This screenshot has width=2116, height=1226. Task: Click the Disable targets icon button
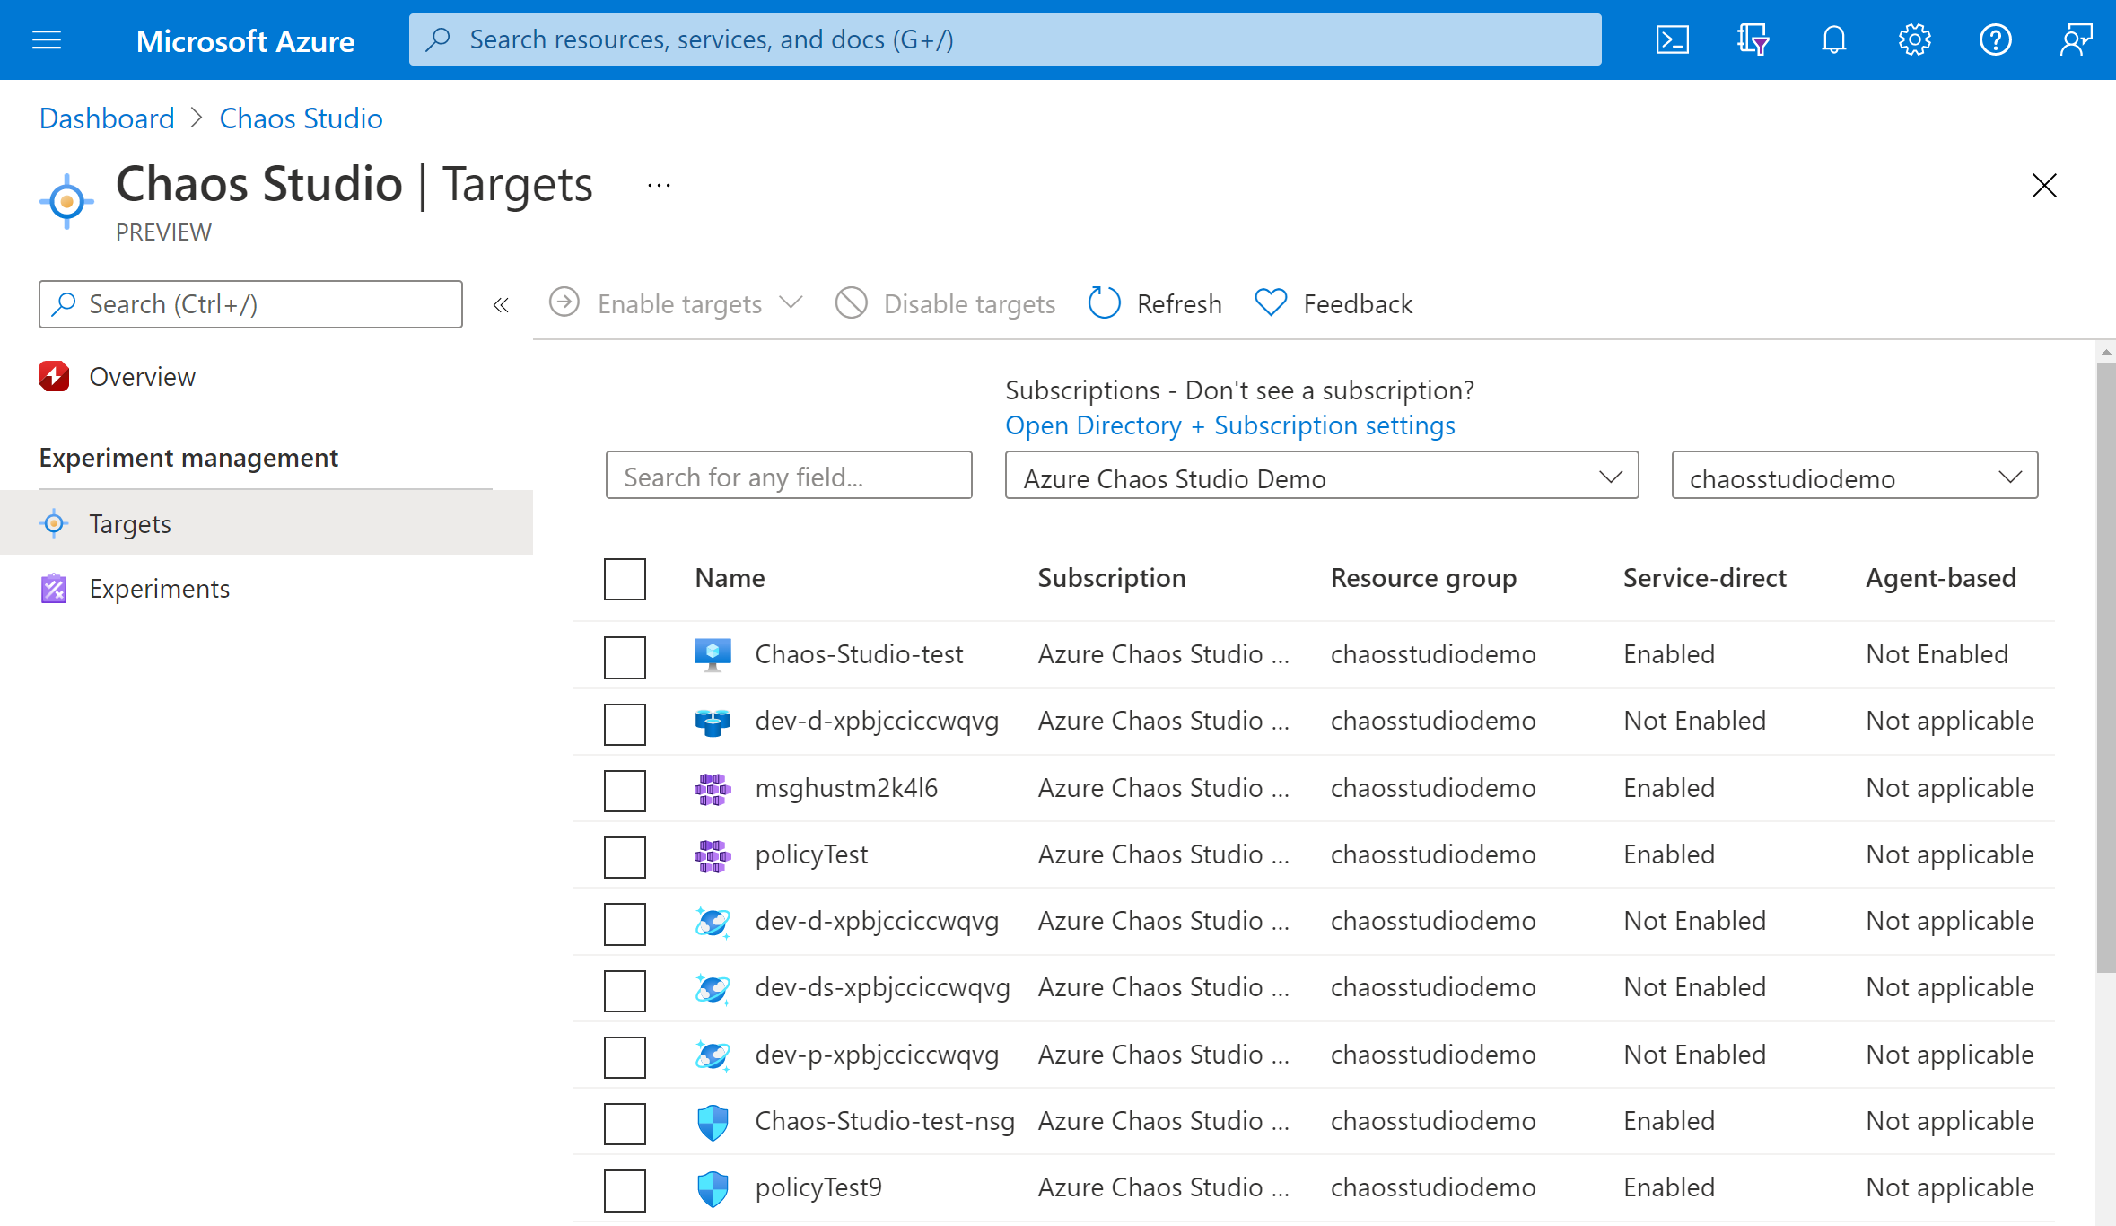pos(848,302)
